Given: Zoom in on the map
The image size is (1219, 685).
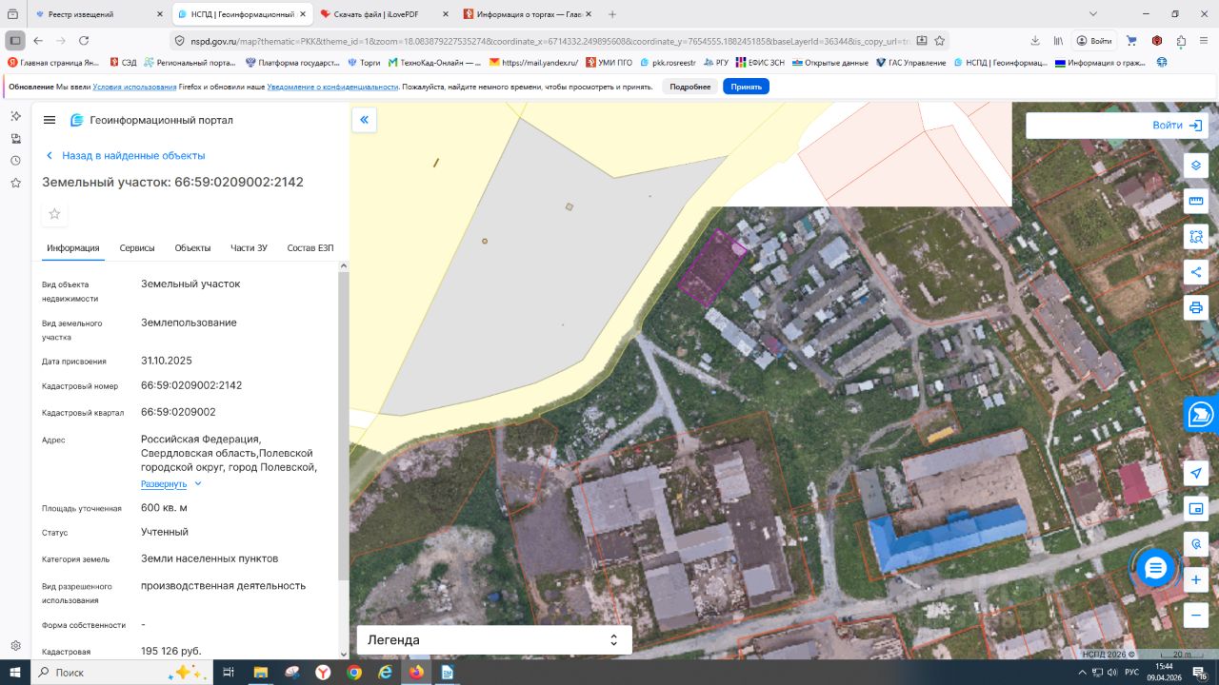Looking at the screenshot, I should coord(1196,579).
